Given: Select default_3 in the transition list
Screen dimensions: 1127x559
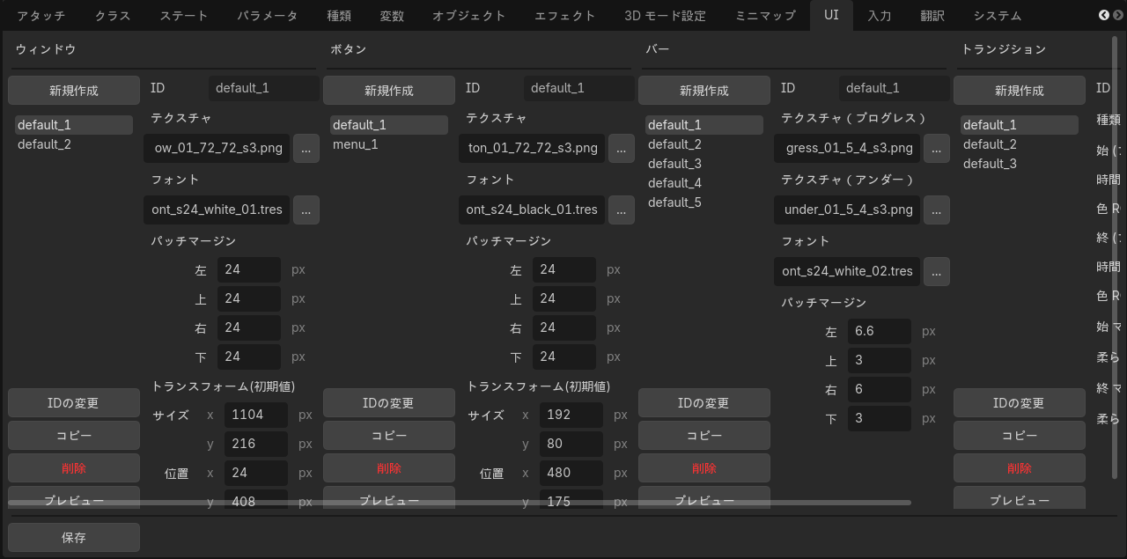Looking at the screenshot, I should [x=1020, y=164].
